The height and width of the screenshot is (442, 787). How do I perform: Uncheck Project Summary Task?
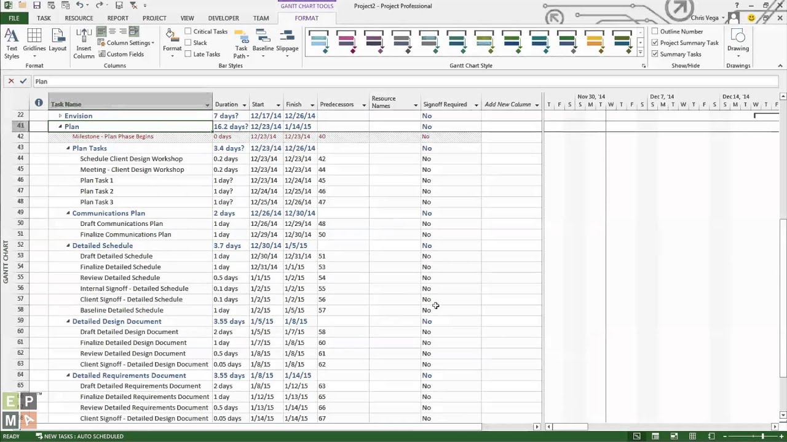coord(655,43)
